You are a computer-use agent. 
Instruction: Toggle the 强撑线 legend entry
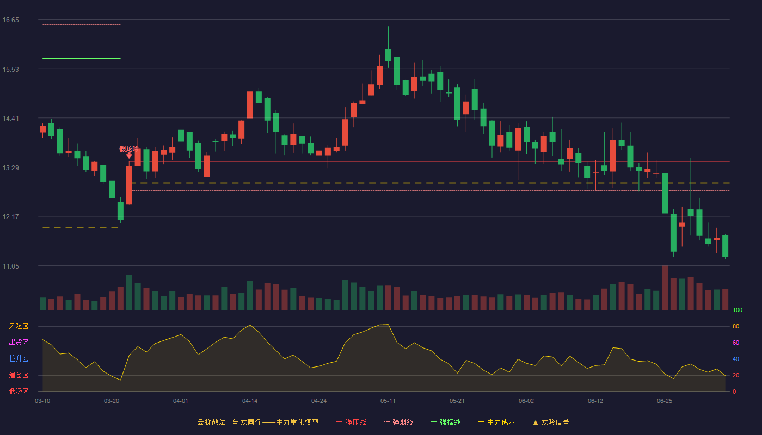(446, 422)
